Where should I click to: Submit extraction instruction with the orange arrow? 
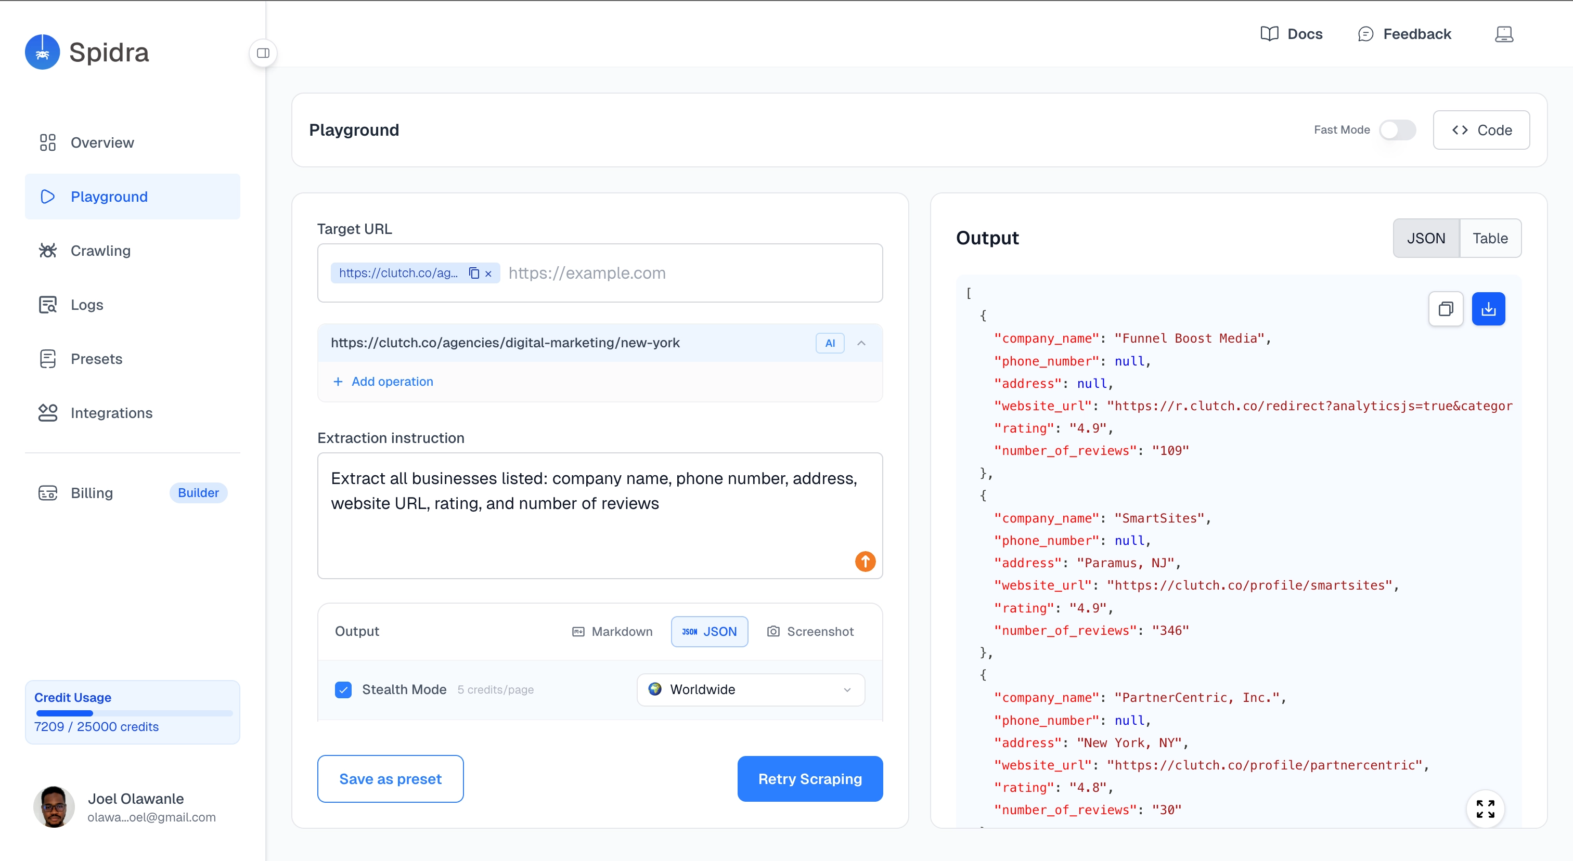coord(865,562)
